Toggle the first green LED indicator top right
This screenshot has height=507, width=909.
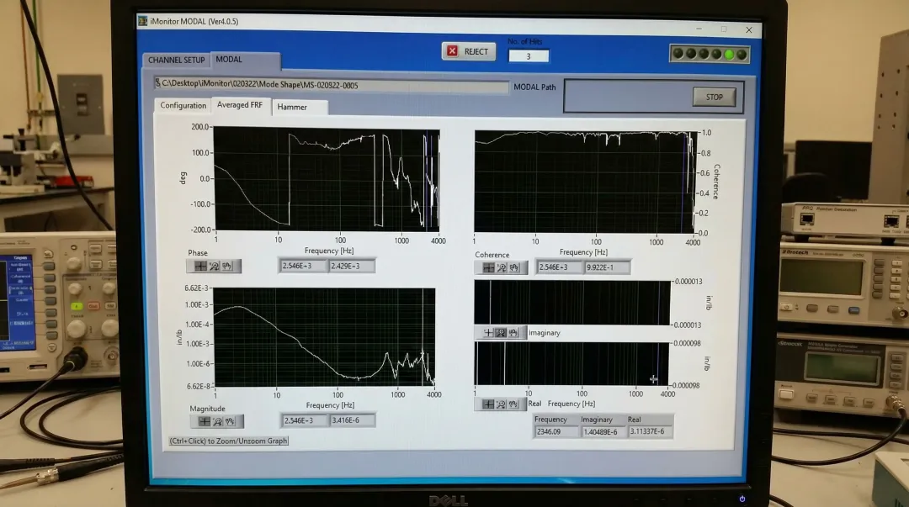click(x=678, y=53)
